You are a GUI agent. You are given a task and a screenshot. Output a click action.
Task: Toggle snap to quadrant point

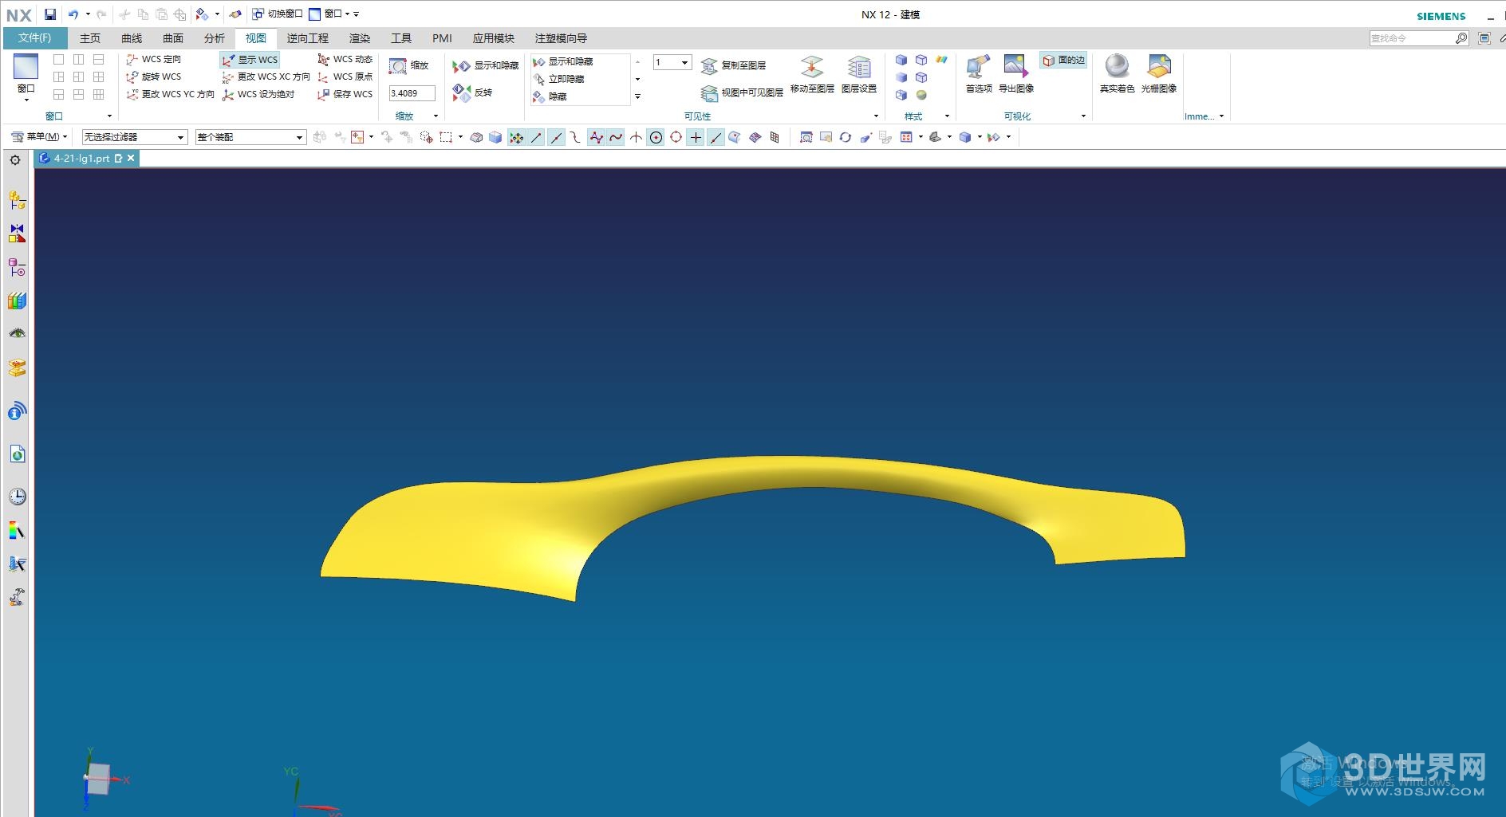coord(676,137)
